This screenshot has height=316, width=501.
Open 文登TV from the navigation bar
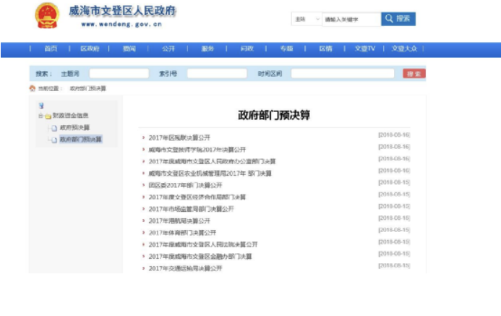click(x=364, y=49)
